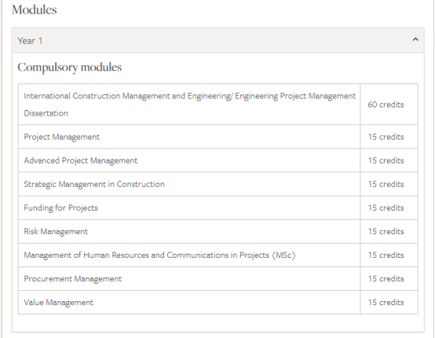This screenshot has width=435, height=338.
Task: Open the Project Management module
Action: [x=61, y=137]
